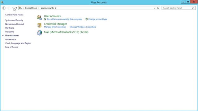Expand the arrow between Control Panel and User Accounts

pos(39,8)
